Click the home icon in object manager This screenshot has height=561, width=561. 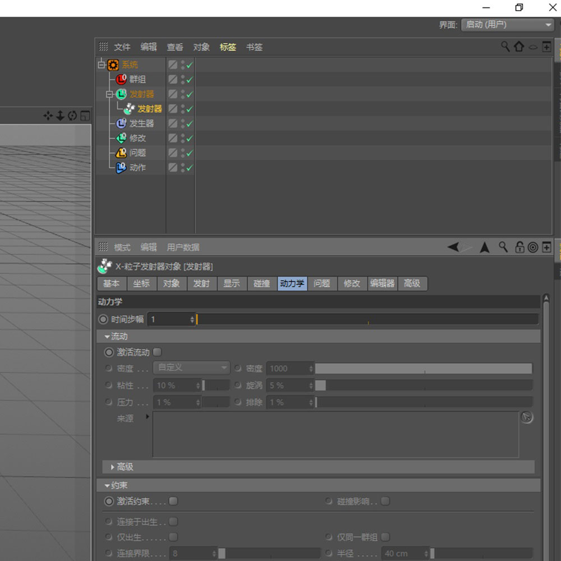click(519, 47)
